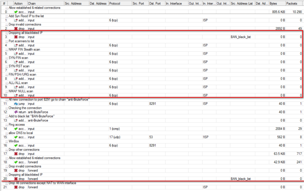The height and width of the screenshot is (191, 304).
Task: Click the purple return icon in rule 12
Action: pyautogui.click(x=16, y=112)
